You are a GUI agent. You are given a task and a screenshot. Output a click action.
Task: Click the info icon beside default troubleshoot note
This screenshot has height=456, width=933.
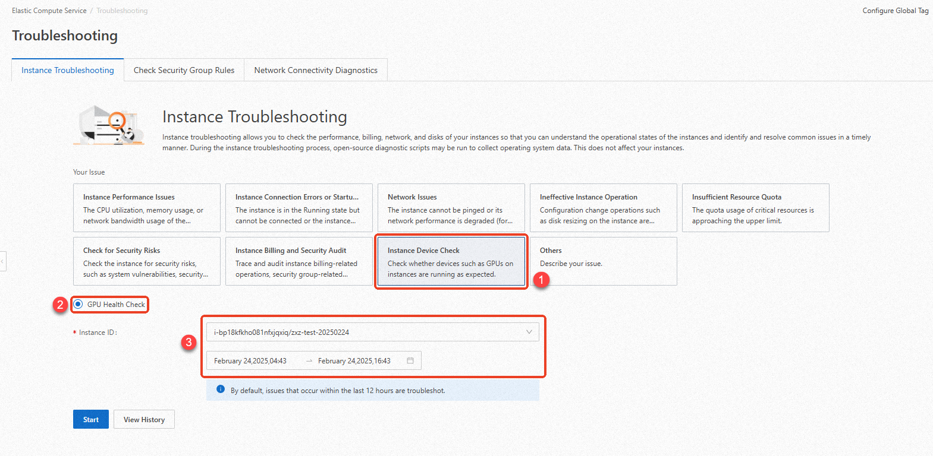(221, 389)
